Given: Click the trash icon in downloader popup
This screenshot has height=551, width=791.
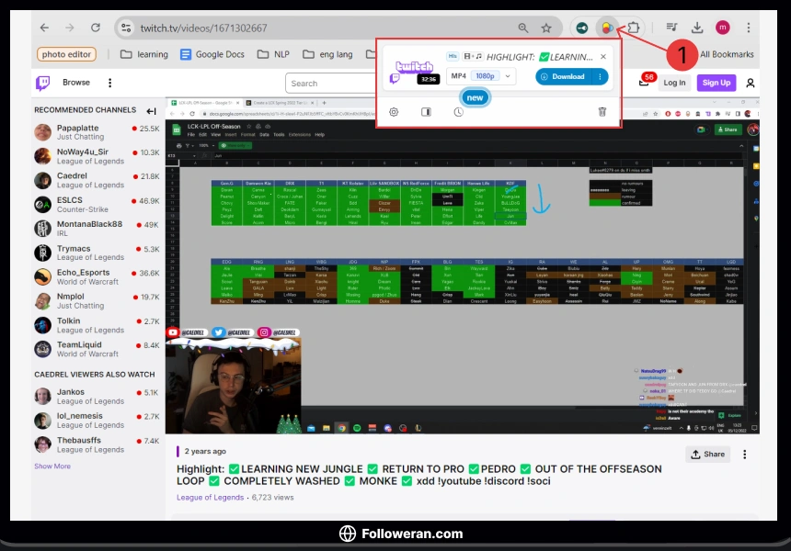Looking at the screenshot, I should click(x=602, y=112).
